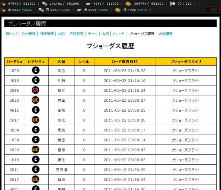Click the stone resource icon beside 141401
Image resolution: width=221 pixels, height=190 pixels.
pyautogui.click(x=45, y=4)
